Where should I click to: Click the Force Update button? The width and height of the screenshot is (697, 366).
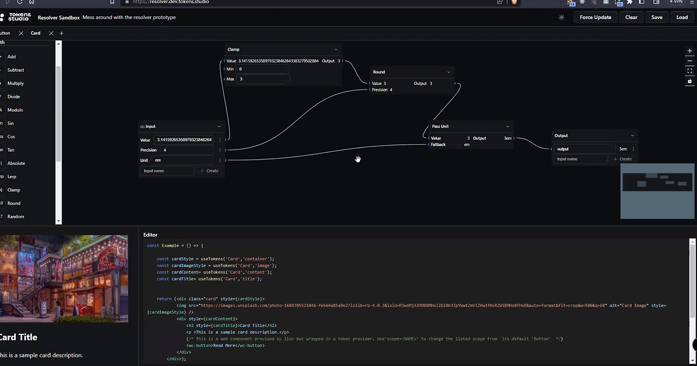point(595,17)
